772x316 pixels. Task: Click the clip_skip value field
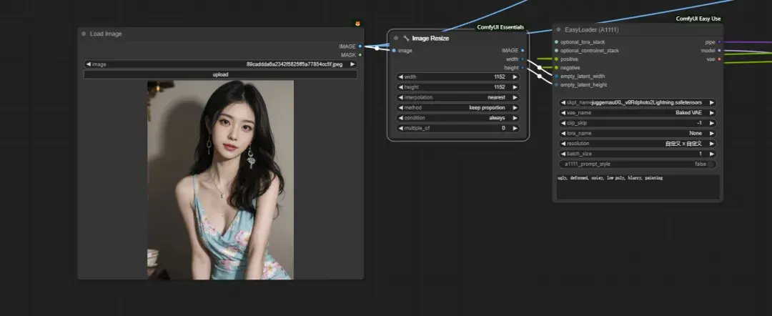coord(637,123)
